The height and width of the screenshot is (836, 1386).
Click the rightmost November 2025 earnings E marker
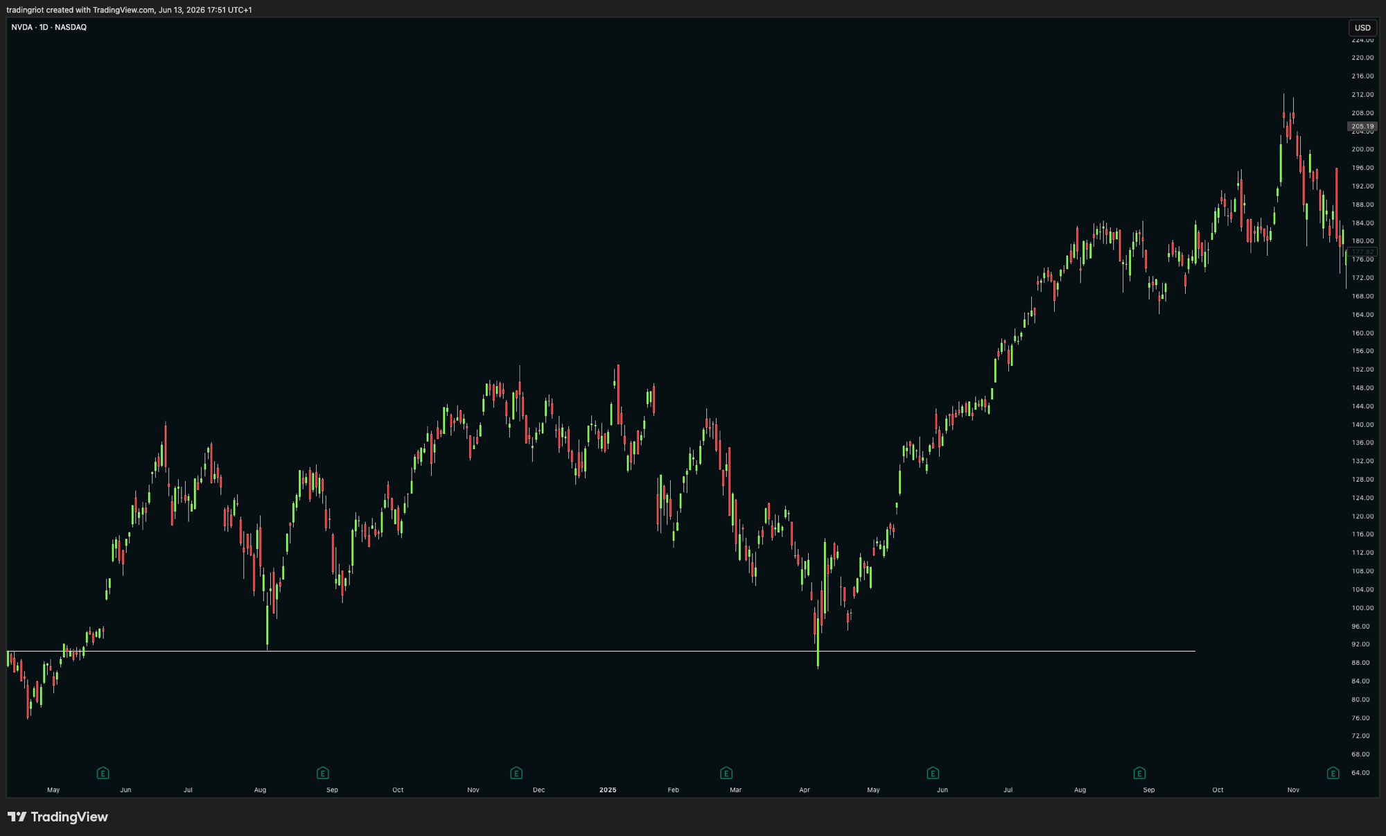(1333, 773)
